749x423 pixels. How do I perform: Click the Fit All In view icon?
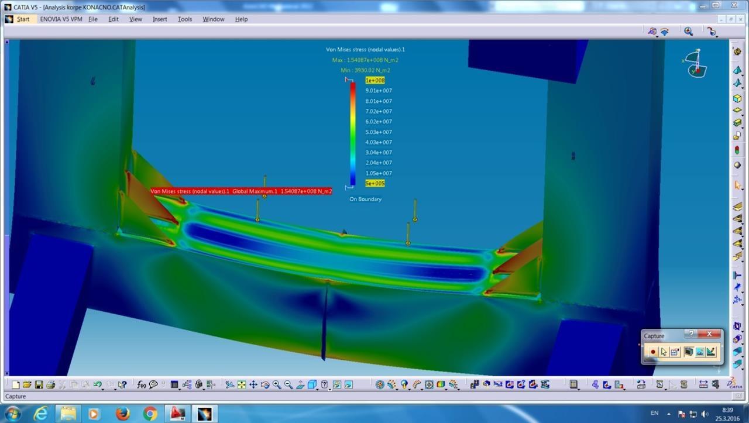[x=242, y=384]
